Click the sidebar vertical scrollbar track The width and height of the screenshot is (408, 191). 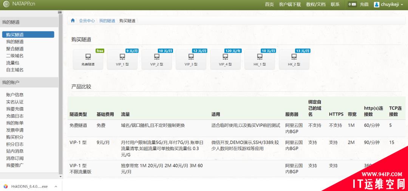pos(60,94)
